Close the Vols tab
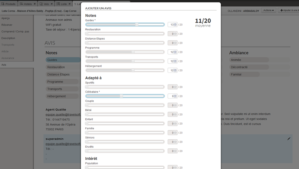The width and height of the screenshot is (299, 169). (x=52, y=4)
